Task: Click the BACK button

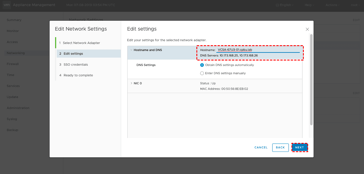Action: click(x=280, y=147)
